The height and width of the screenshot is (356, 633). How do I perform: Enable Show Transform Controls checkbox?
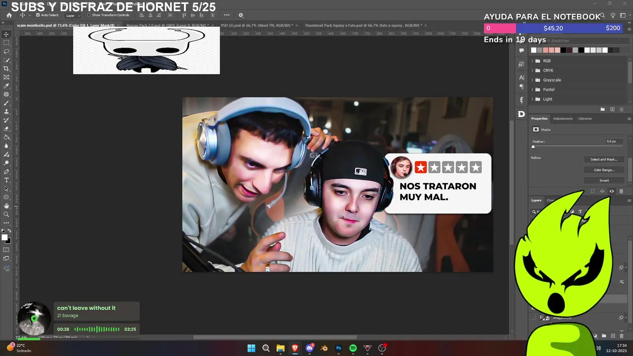coord(89,15)
